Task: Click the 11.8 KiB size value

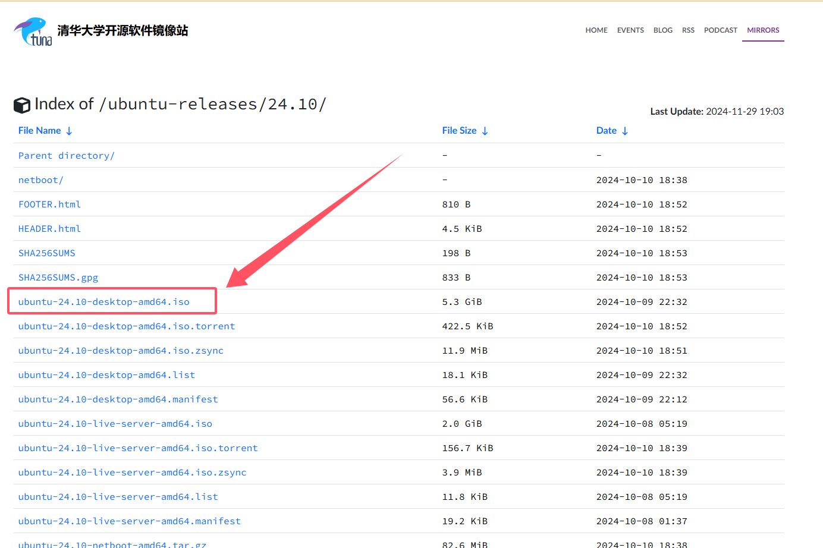Action: [465, 497]
